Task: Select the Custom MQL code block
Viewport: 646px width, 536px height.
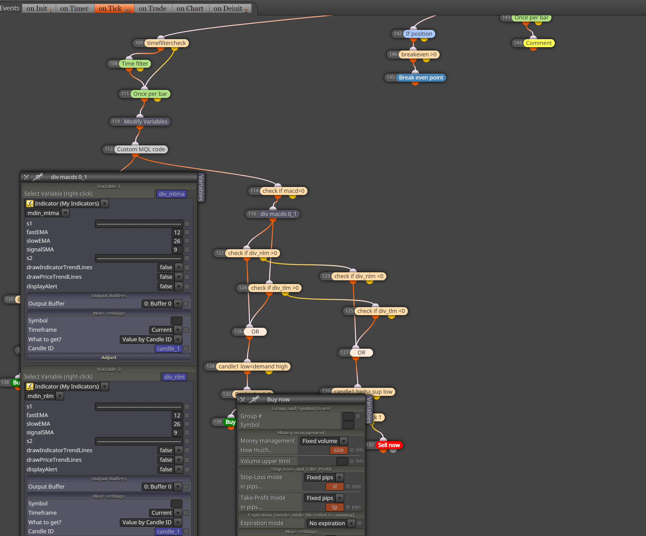Action: (x=141, y=149)
